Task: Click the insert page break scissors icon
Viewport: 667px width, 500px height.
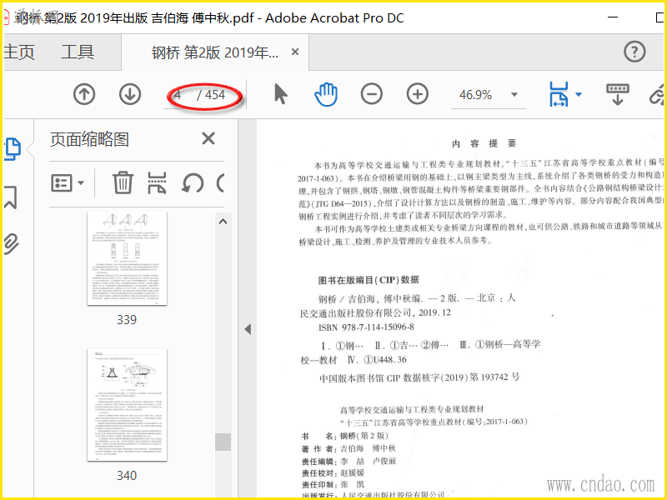Action: 157,182
